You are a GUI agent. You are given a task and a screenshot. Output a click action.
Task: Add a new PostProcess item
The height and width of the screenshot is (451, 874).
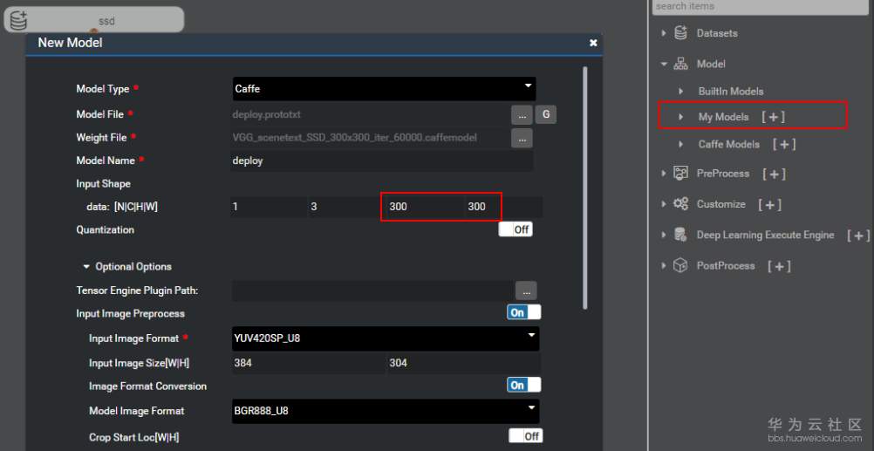779,266
